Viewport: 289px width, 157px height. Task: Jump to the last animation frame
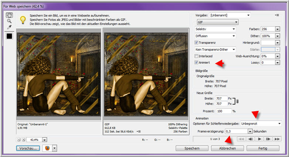(x=277, y=139)
